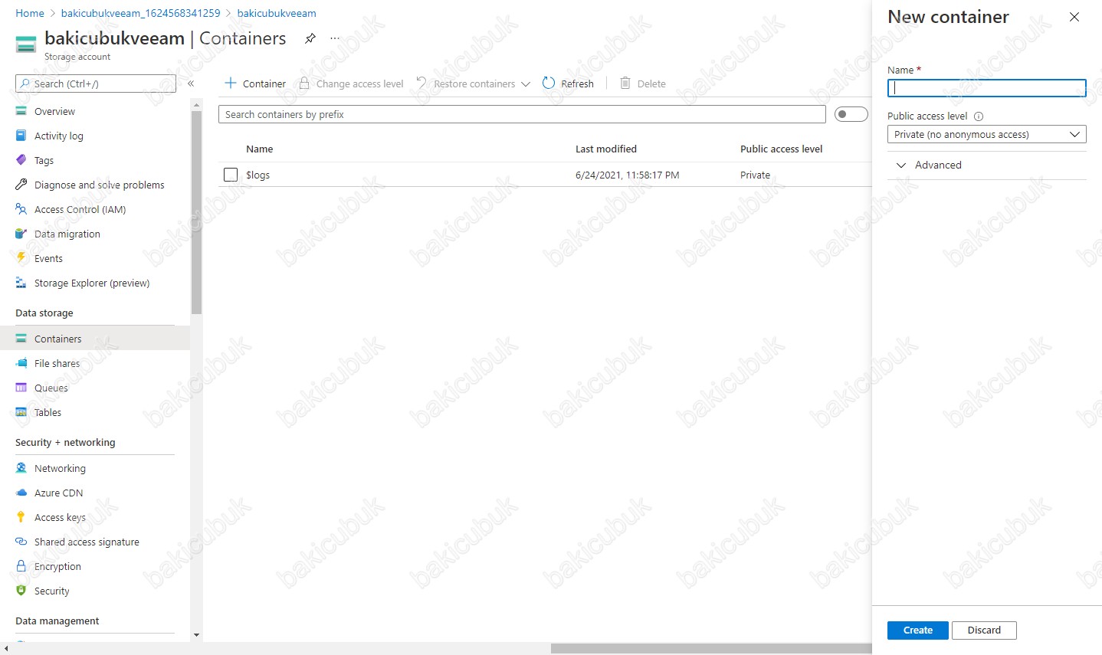Click the Discard button
This screenshot has width=1102, height=655.
tap(984, 630)
